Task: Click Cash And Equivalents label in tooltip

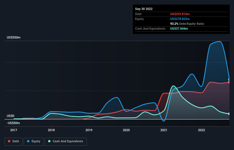Action: (150, 29)
